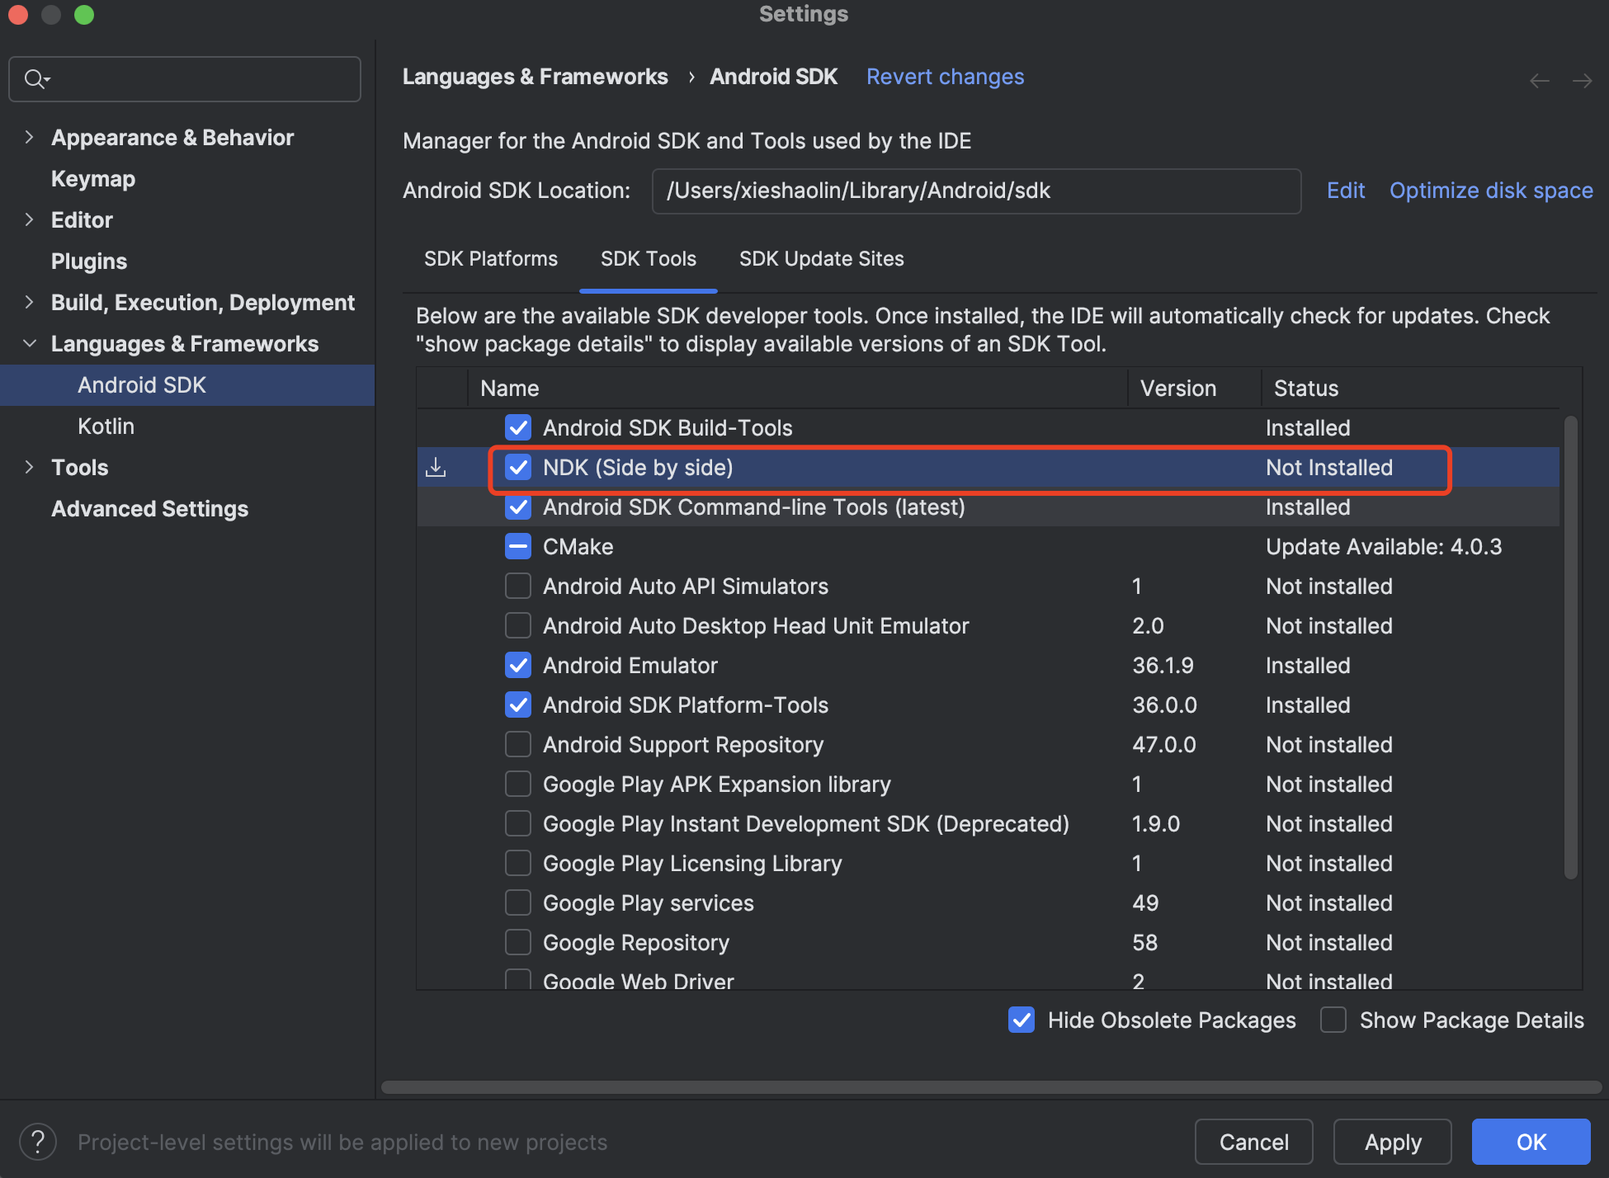Select Android Emulator version 36.1.9 cell

coord(1163,666)
